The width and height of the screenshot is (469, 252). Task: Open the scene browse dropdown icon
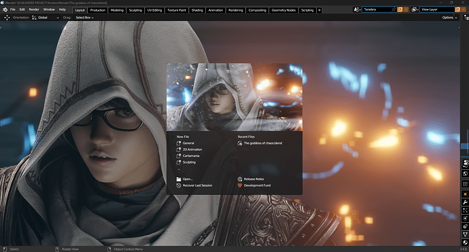tap(357, 10)
